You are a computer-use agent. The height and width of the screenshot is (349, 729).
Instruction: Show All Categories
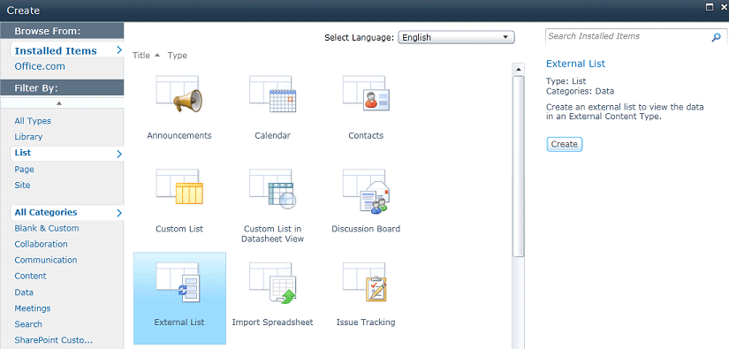66,212
